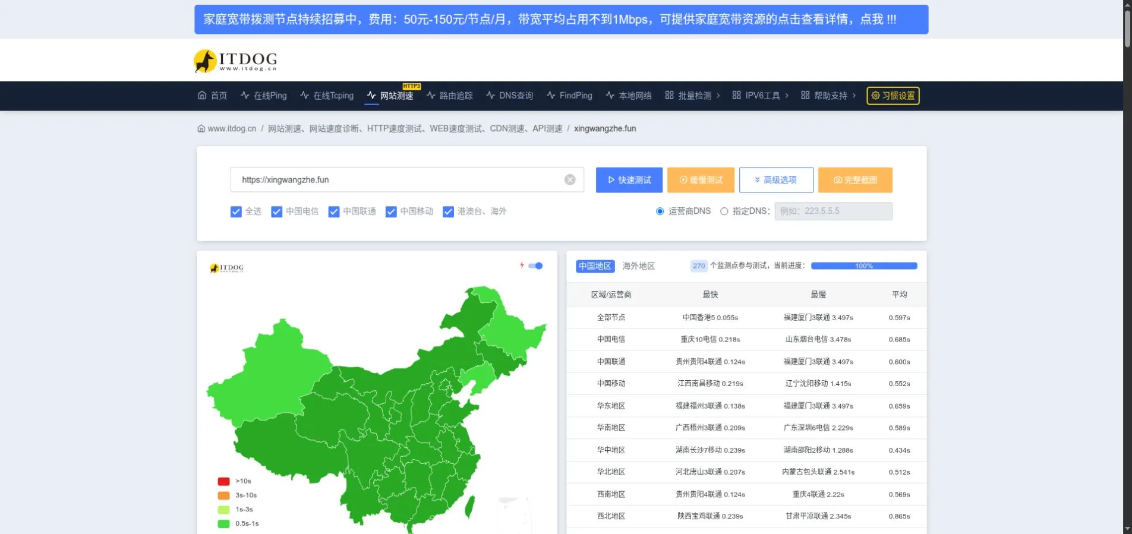This screenshot has width=1132, height=534.
Task: Open 习惯设置 preferences button
Action: click(893, 96)
